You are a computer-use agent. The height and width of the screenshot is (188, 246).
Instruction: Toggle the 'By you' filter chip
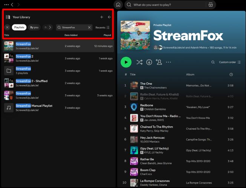tap(34, 27)
